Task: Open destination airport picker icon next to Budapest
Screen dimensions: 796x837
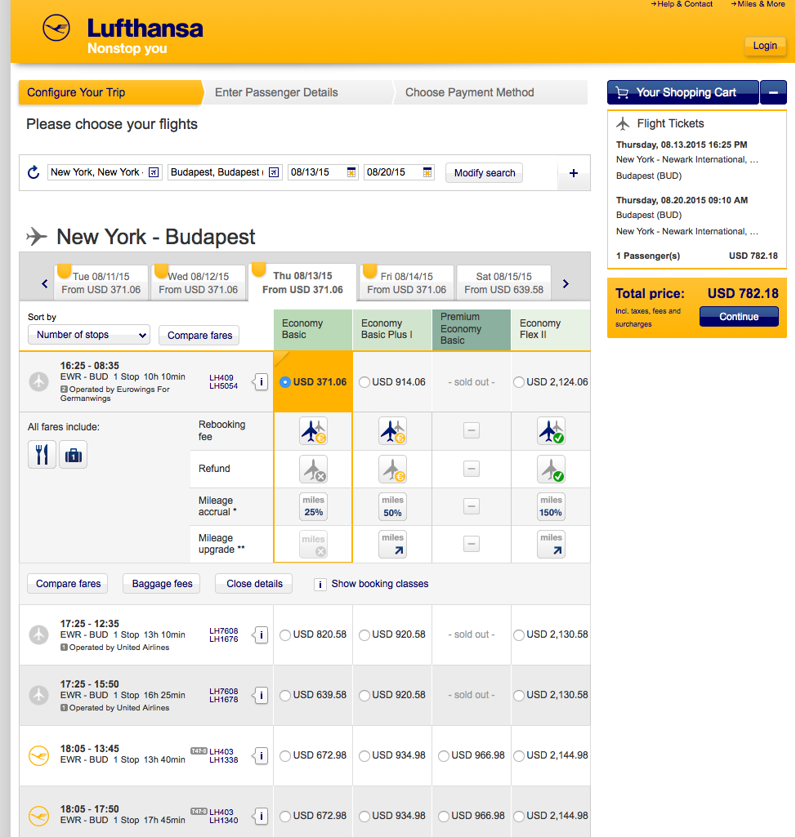Action: point(274,172)
